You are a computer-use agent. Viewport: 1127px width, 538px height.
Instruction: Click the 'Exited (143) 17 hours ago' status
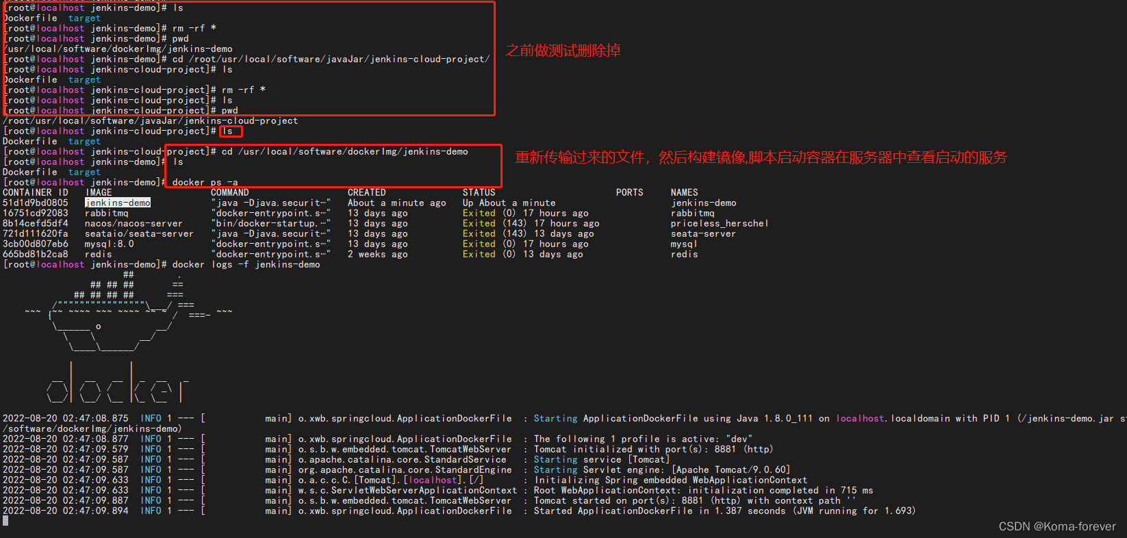click(x=531, y=223)
